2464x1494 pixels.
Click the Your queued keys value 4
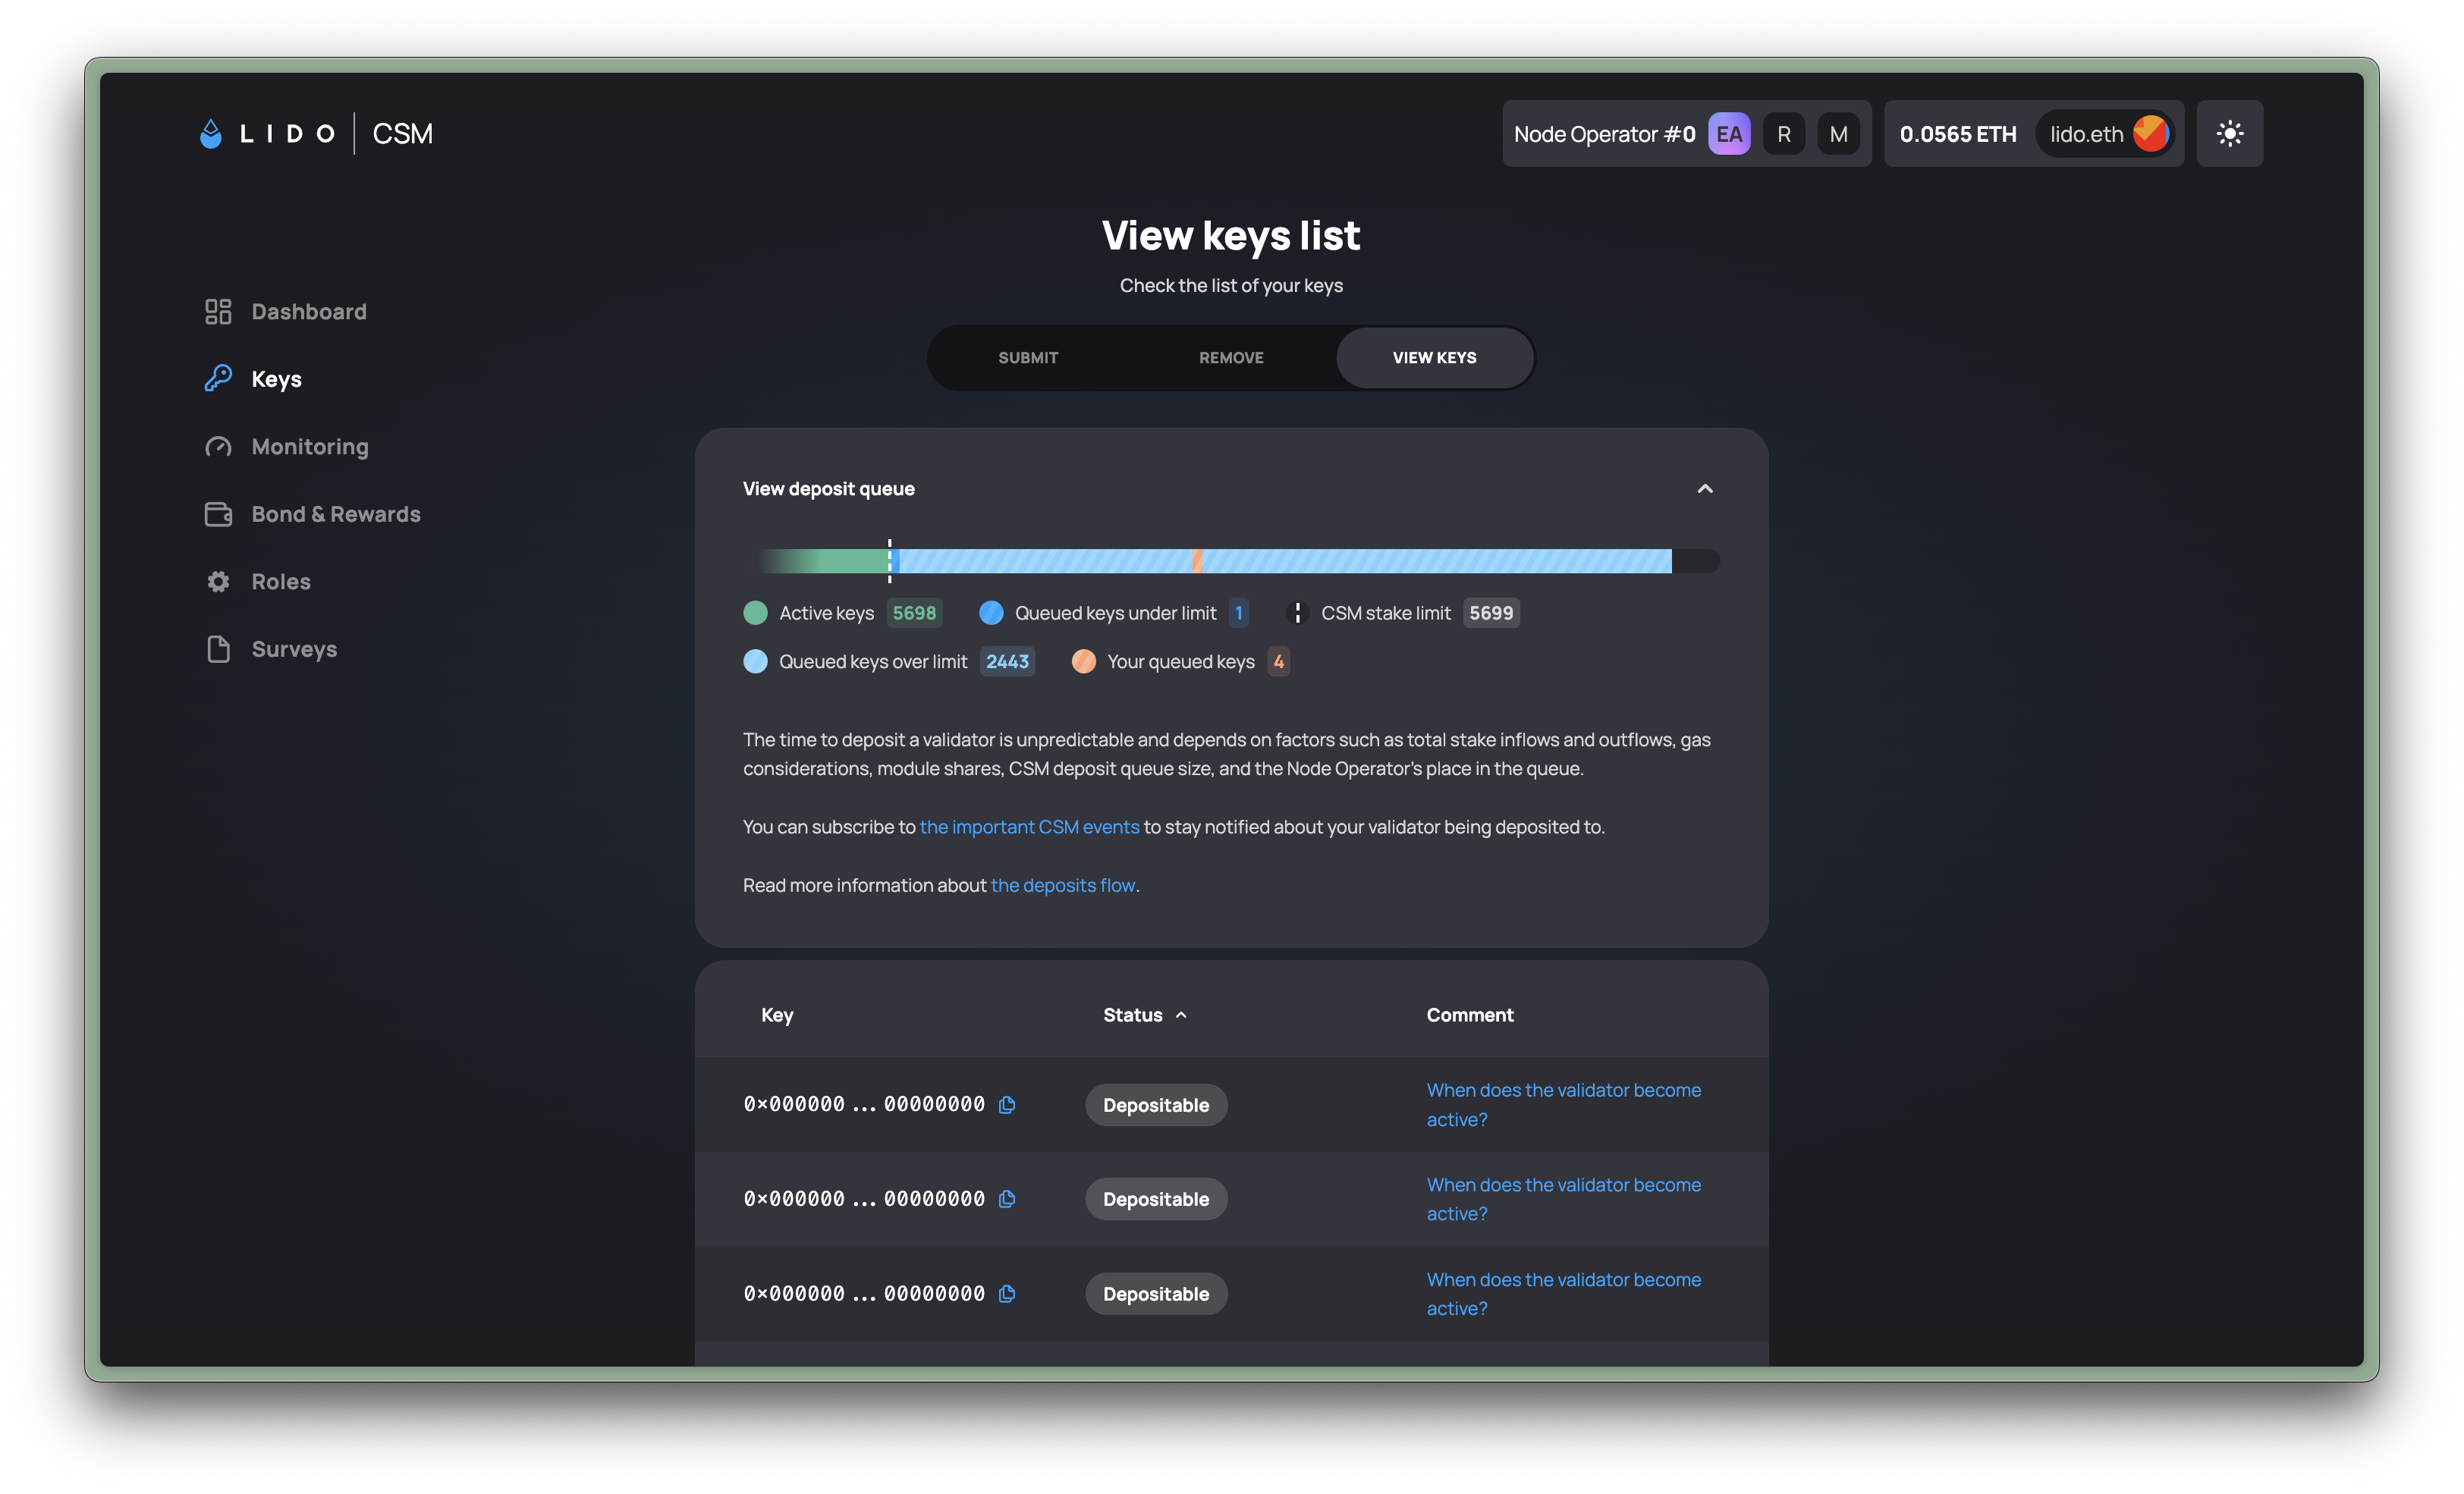[1278, 662]
